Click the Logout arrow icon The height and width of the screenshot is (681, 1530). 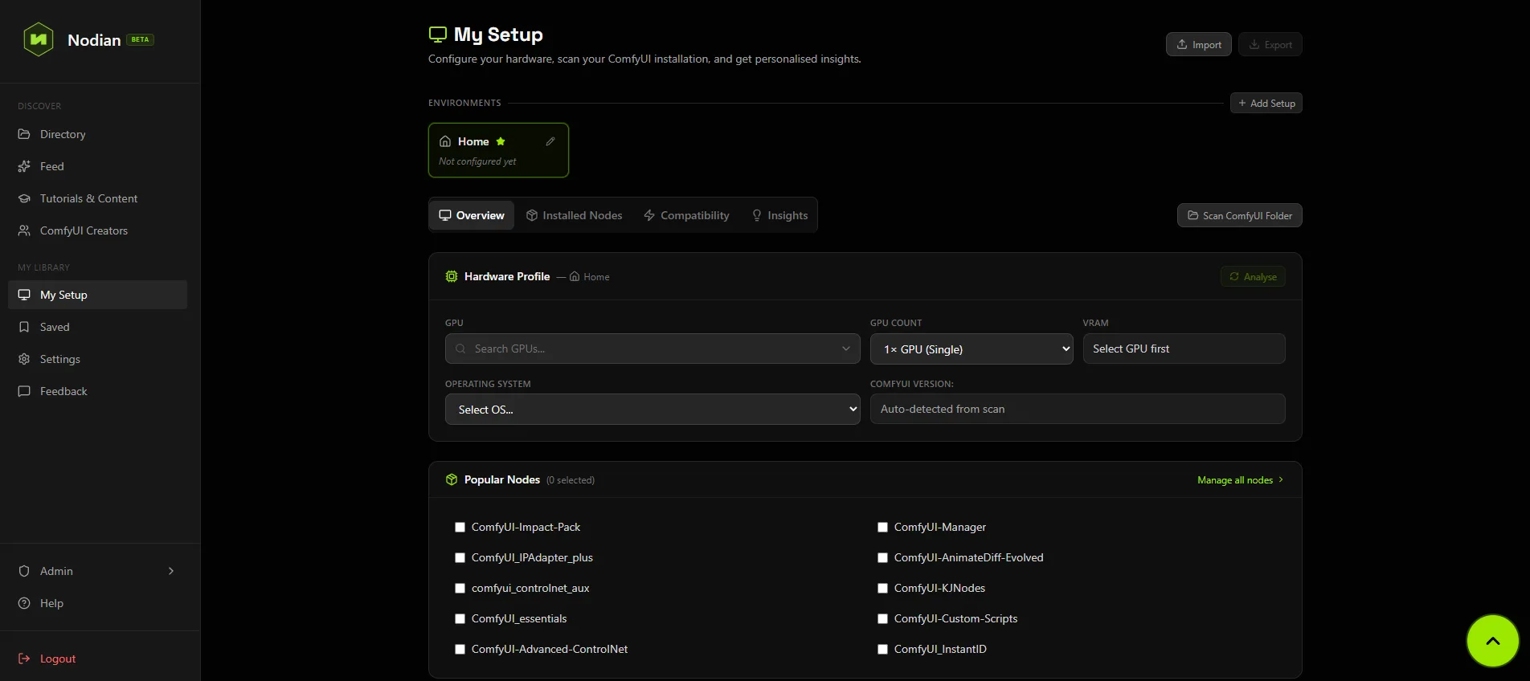point(24,659)
